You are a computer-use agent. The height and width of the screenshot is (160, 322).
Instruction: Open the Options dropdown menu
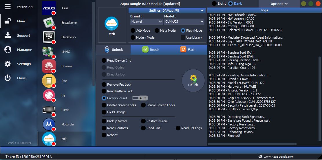279,4
